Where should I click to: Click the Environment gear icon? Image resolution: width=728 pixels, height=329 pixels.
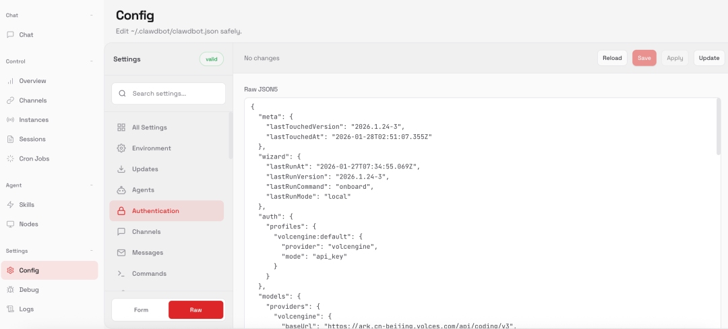(121, 148)
